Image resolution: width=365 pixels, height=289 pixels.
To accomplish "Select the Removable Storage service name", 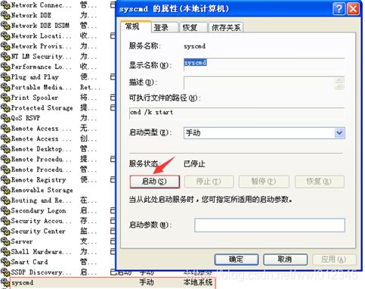I will pos(42,190).
